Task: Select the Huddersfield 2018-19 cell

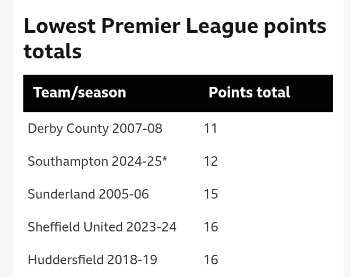Action: click(92, 260)
